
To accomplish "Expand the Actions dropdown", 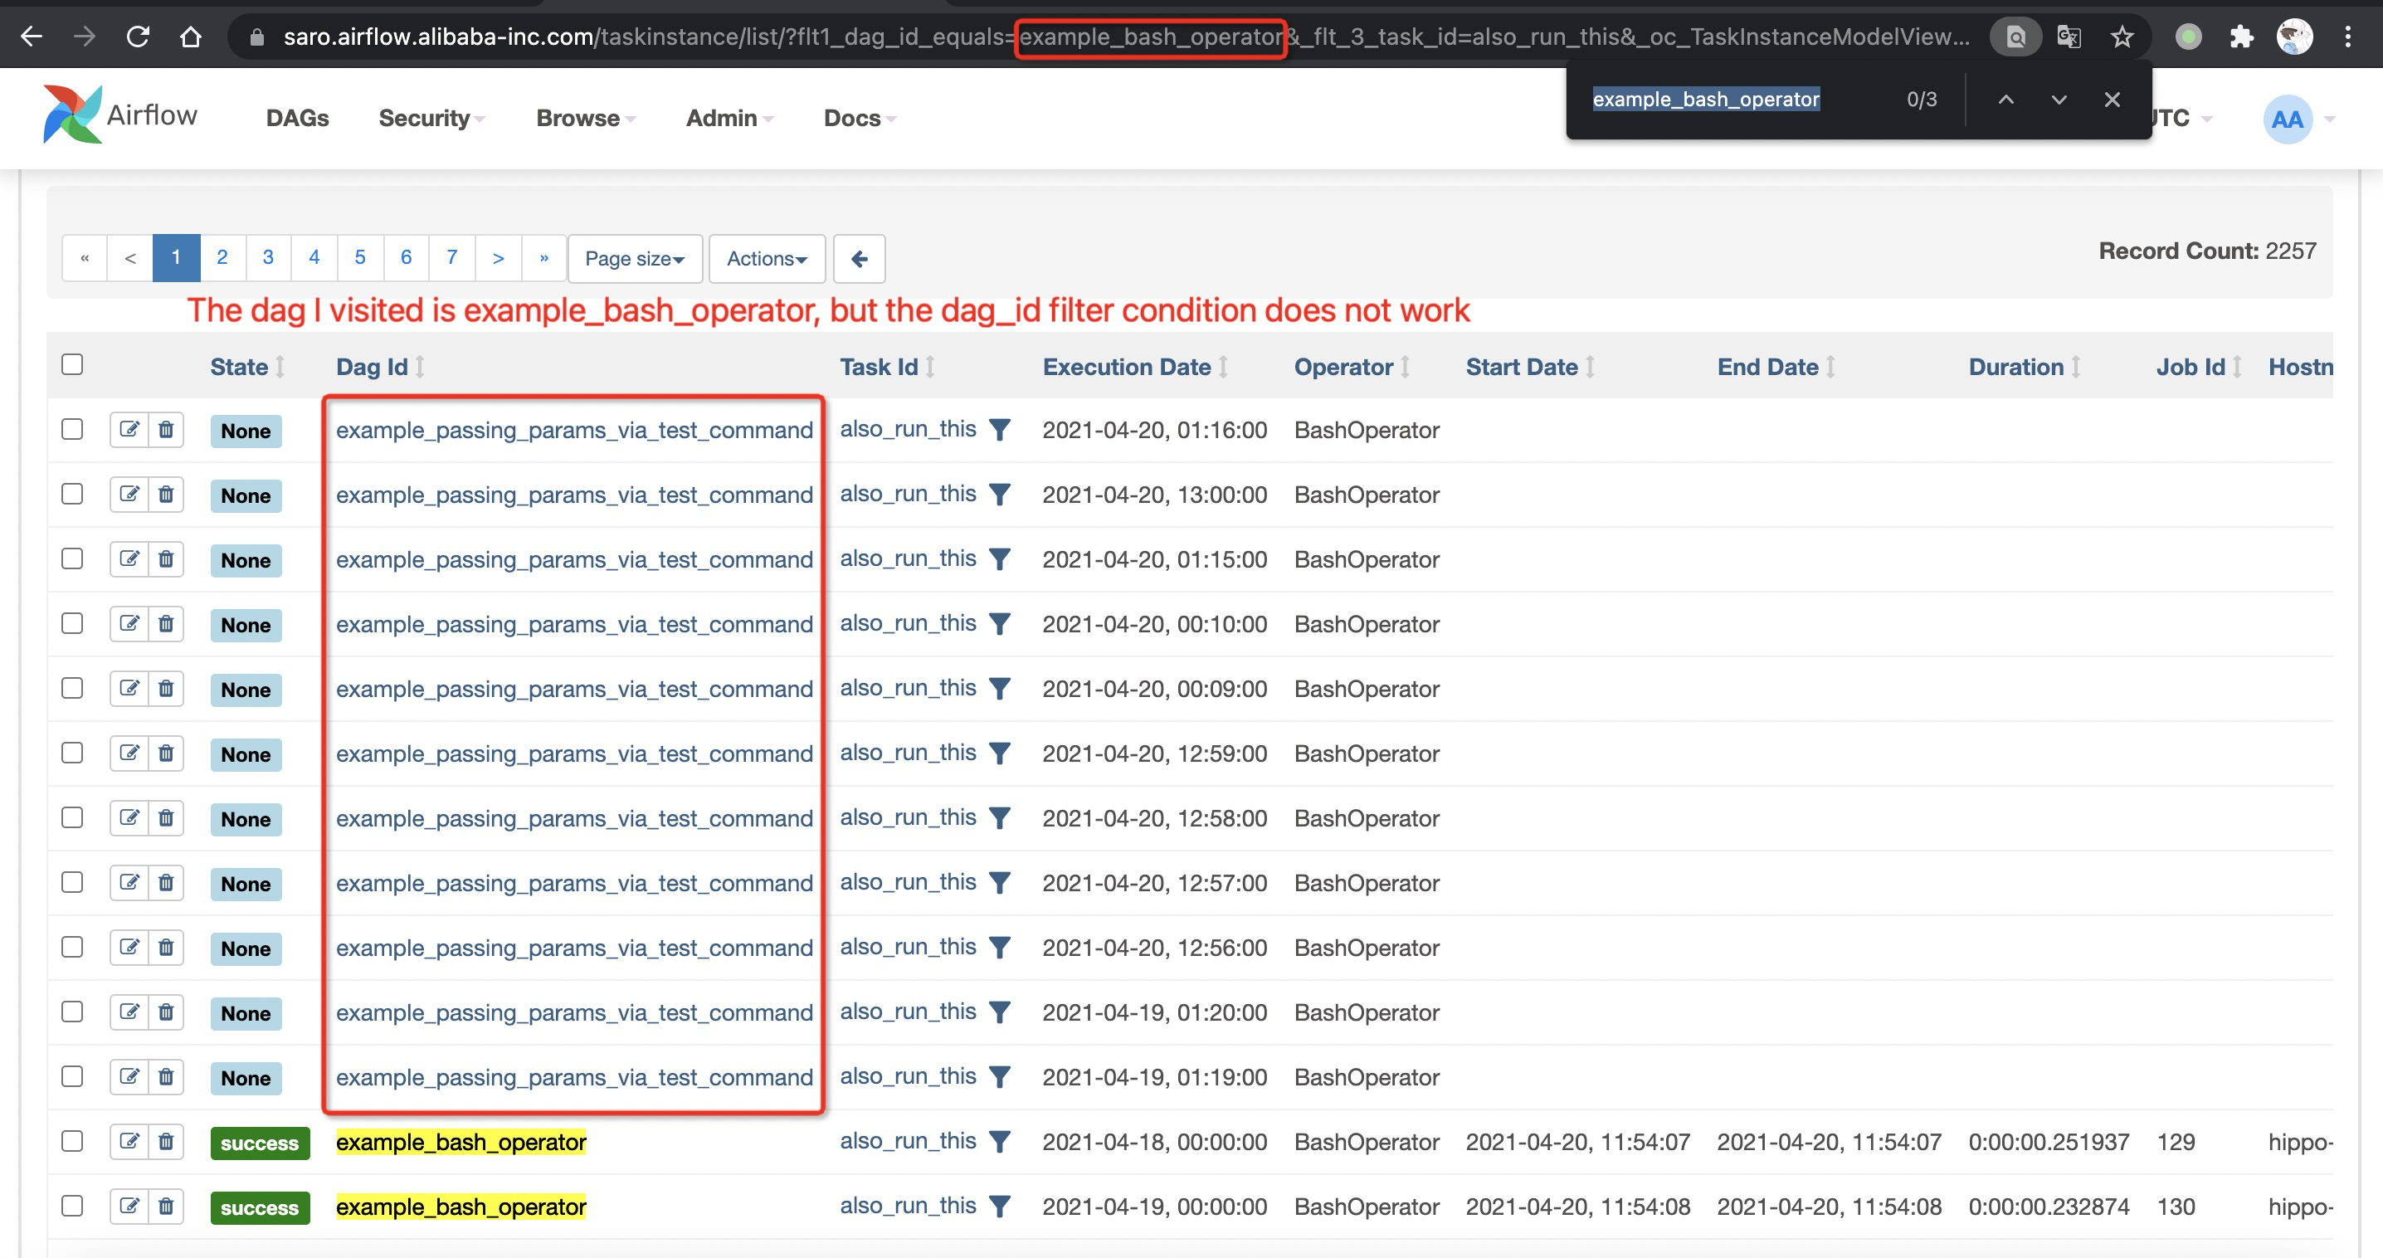I will 766,258.
